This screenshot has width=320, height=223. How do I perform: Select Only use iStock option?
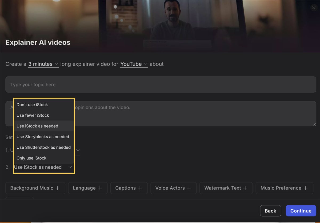pyautogui.click(x=44, y=158)
